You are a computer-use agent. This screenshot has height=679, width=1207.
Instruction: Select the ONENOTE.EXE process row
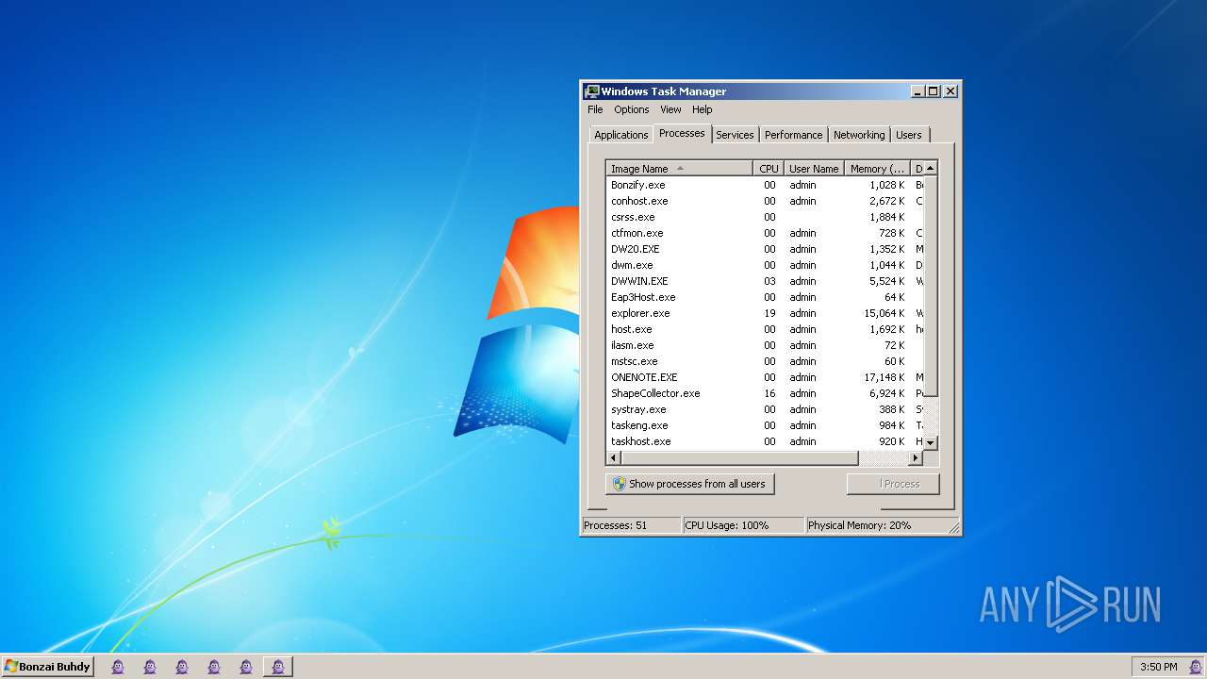[765, 377]
